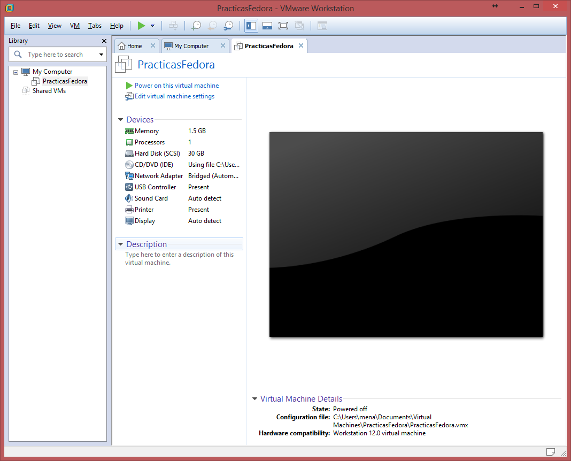Open the Tabs menu
The height and width of the screenshot is (461, 571).
tap(95, 26)
